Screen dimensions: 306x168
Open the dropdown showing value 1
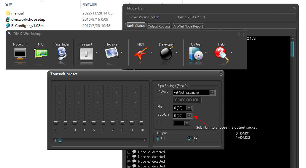187,123
